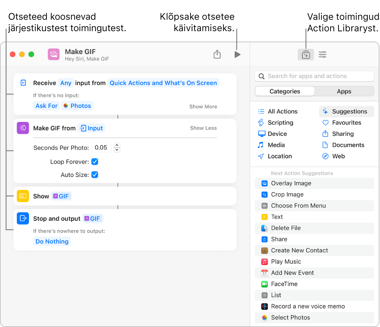Click the Share icon in toolbar
Screen dimensions: 380x327
coord(217,54)
